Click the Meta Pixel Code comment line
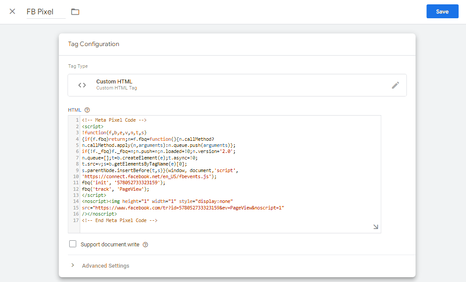The image size is (466, 282). pos(114,120)
